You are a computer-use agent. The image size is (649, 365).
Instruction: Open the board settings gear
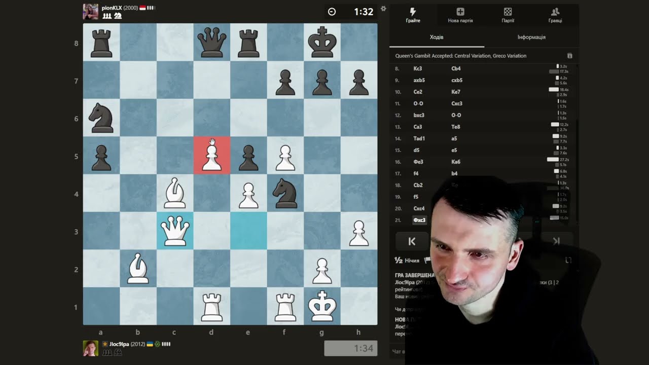pos(383,9)
